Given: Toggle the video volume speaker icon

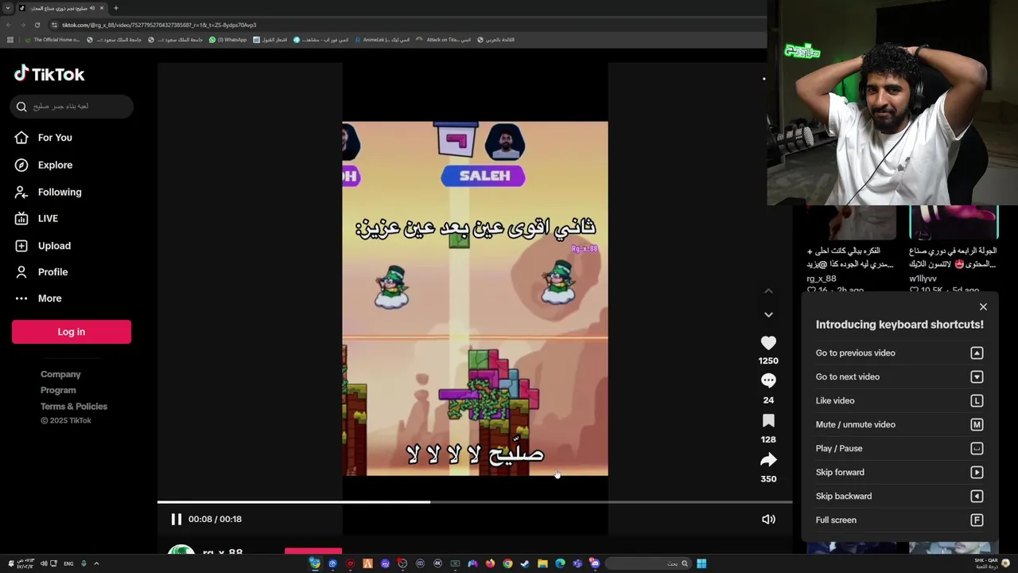Looking at the screenshot, I should [x=768, y=519].
